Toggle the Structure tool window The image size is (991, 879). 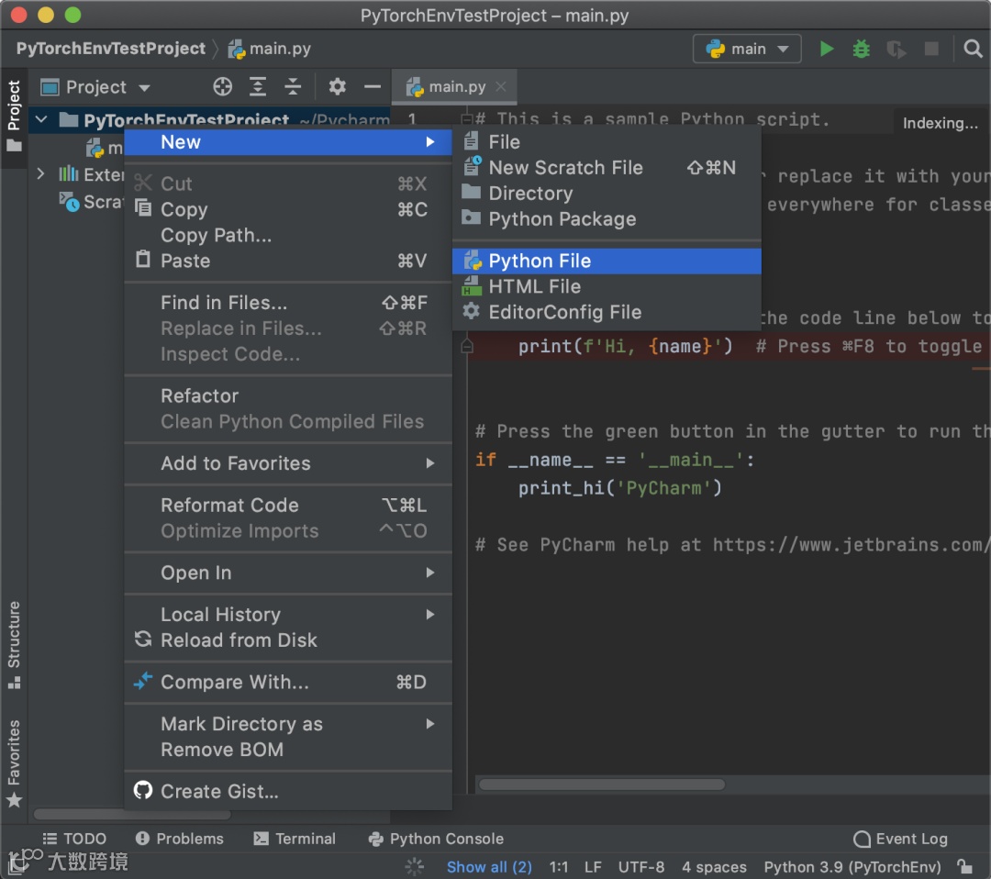14,644
